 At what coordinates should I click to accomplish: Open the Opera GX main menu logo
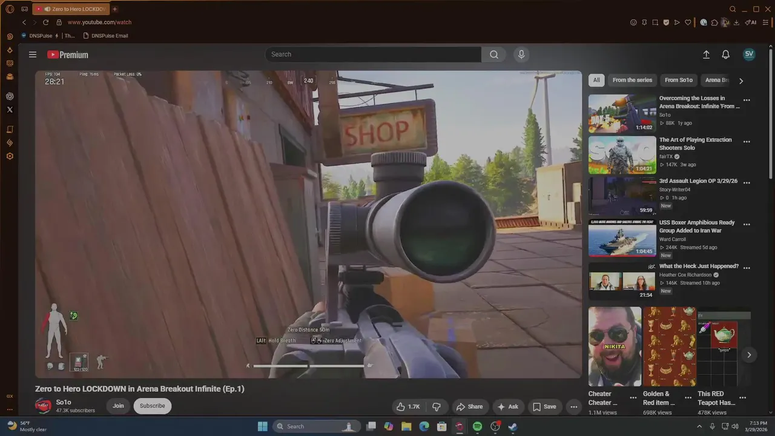[x=10, y=9]
